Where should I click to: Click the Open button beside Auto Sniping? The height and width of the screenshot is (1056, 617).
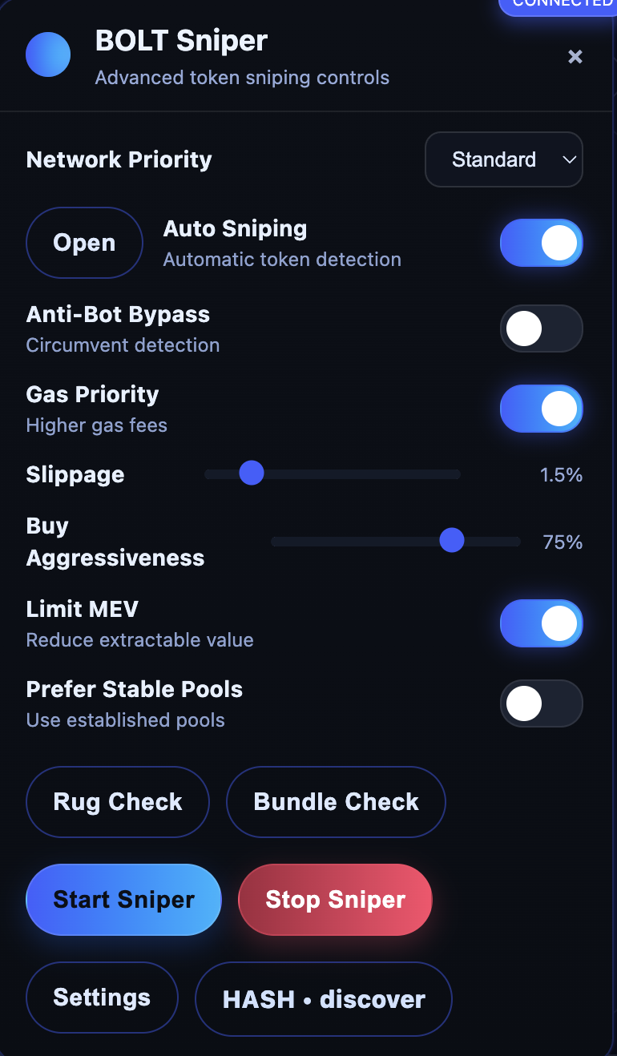click(84, 243)
